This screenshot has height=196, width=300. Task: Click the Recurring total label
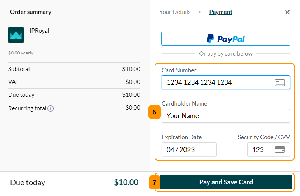pyautogui.click(x=27, y=108)
